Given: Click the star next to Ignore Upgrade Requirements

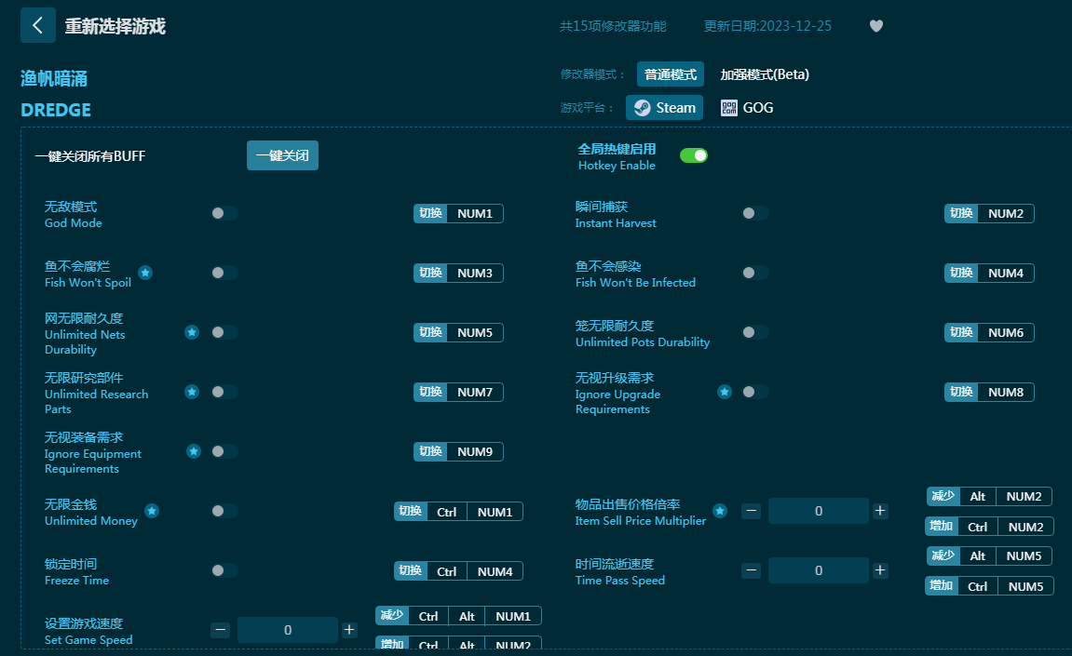Looking at the screenshot, I should coord(724,392).
